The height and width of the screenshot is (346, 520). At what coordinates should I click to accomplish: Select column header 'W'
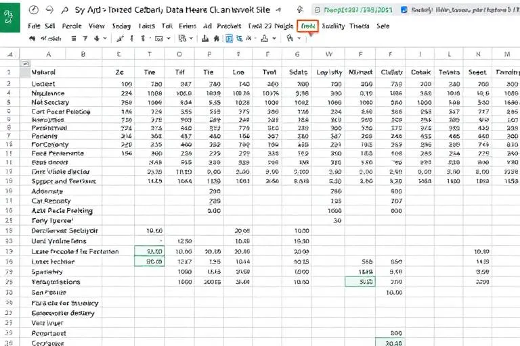(x=328, y=54)
